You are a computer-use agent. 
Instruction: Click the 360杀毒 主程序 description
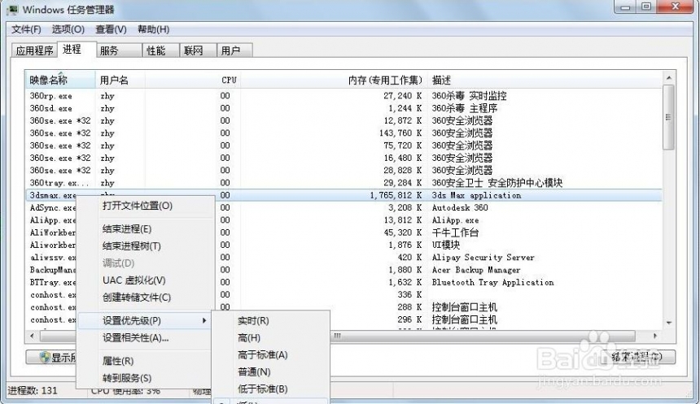[464, 108]
